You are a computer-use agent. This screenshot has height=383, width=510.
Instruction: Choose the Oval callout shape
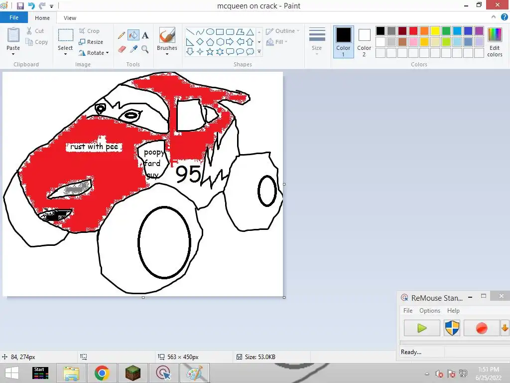240,51
